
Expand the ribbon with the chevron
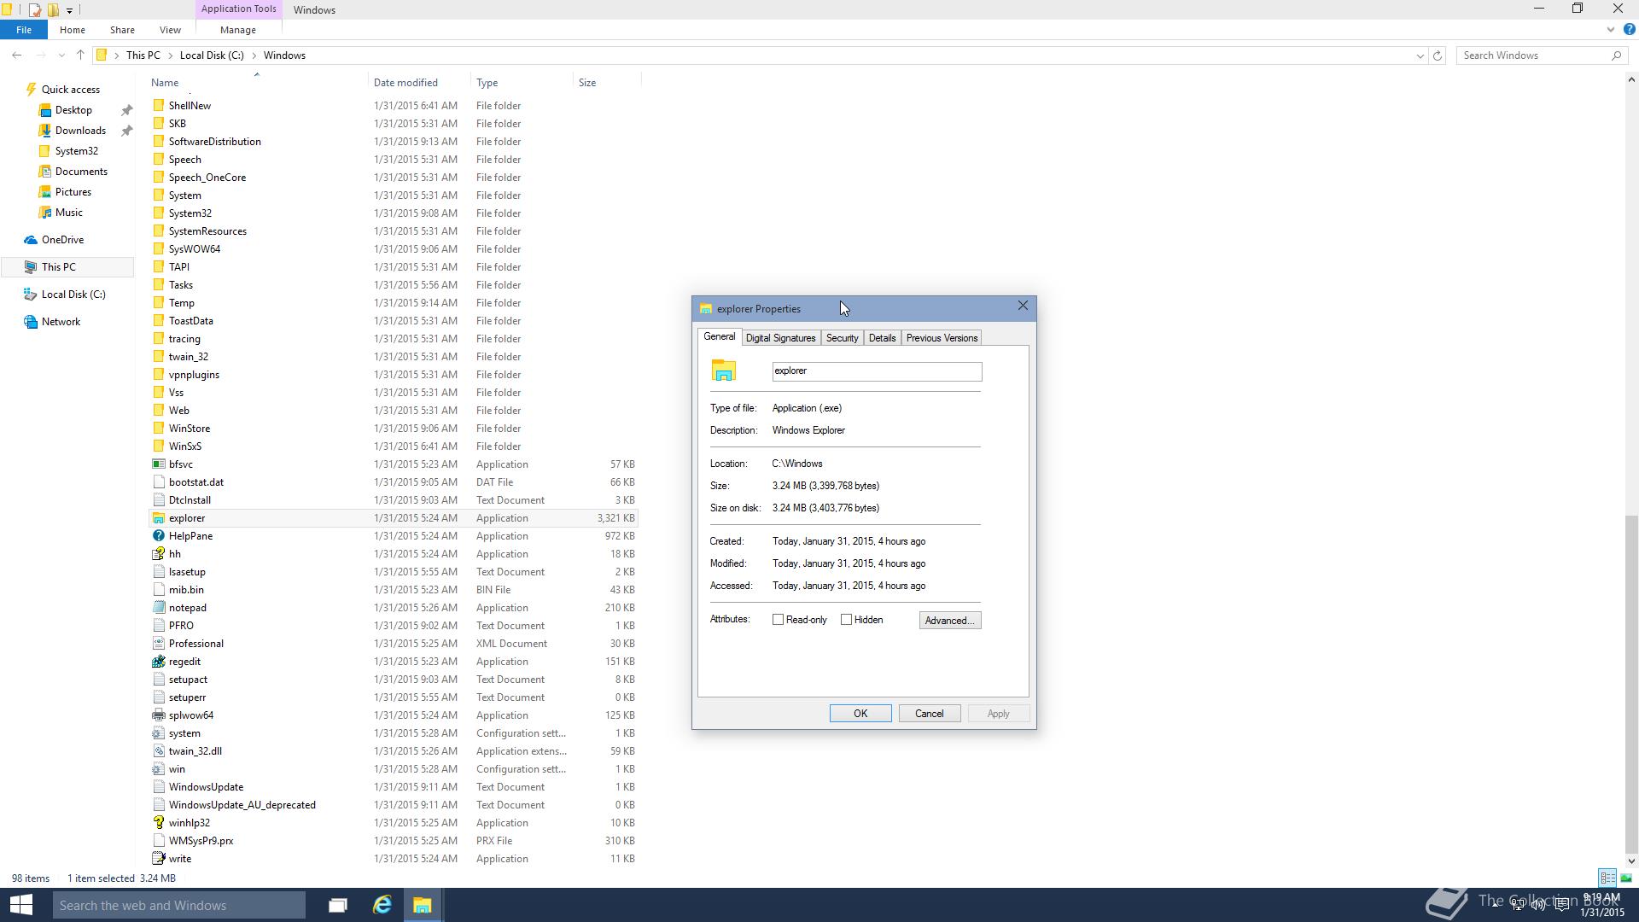[1611, 29]
